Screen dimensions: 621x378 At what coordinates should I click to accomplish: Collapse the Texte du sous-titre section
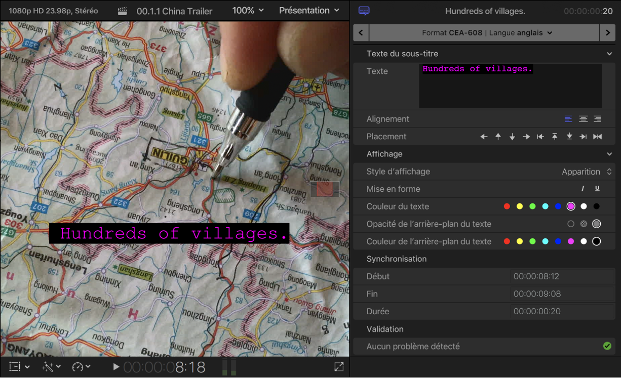[607, 53]
